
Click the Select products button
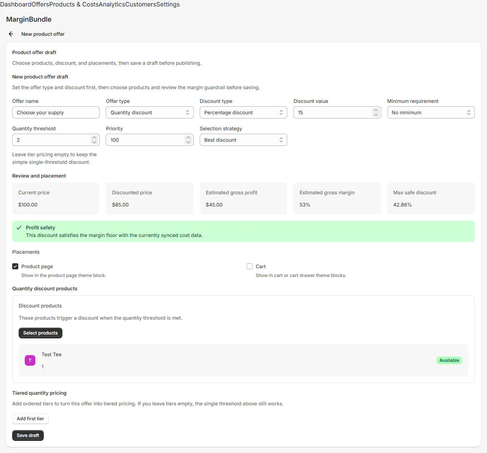[40, 333]
